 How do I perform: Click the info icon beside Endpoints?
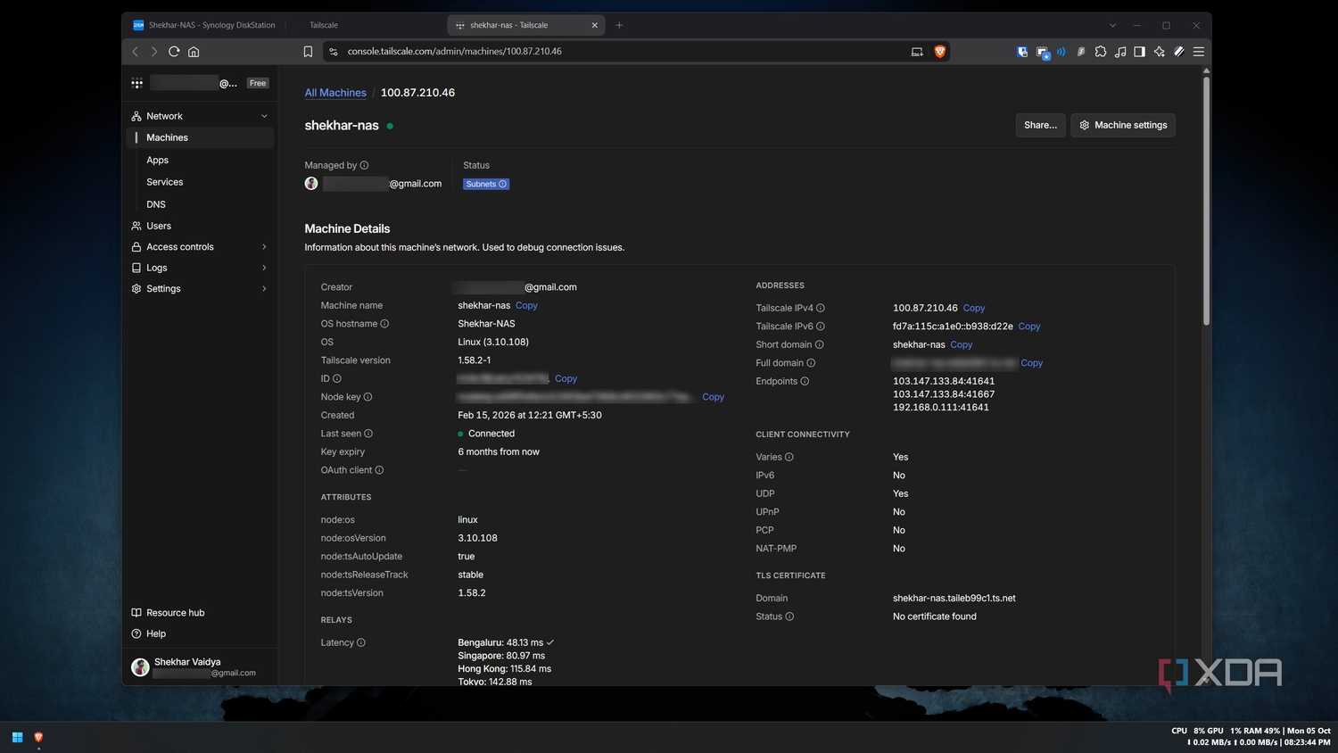click(x=805, y=381)
